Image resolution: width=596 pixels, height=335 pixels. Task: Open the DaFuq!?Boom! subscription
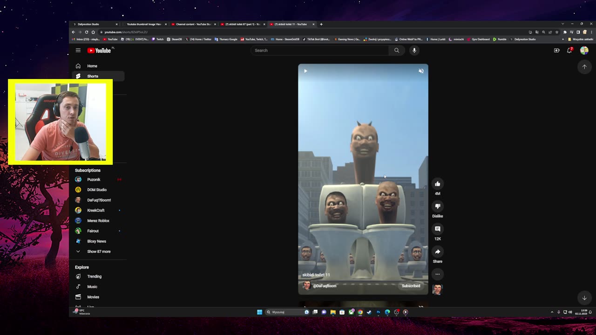click(98, 200)
